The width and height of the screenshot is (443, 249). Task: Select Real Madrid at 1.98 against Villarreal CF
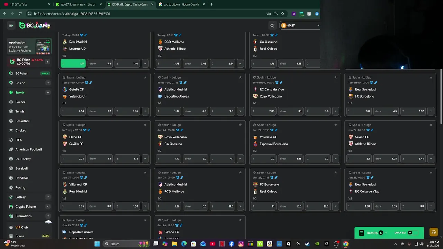point(127,206)
